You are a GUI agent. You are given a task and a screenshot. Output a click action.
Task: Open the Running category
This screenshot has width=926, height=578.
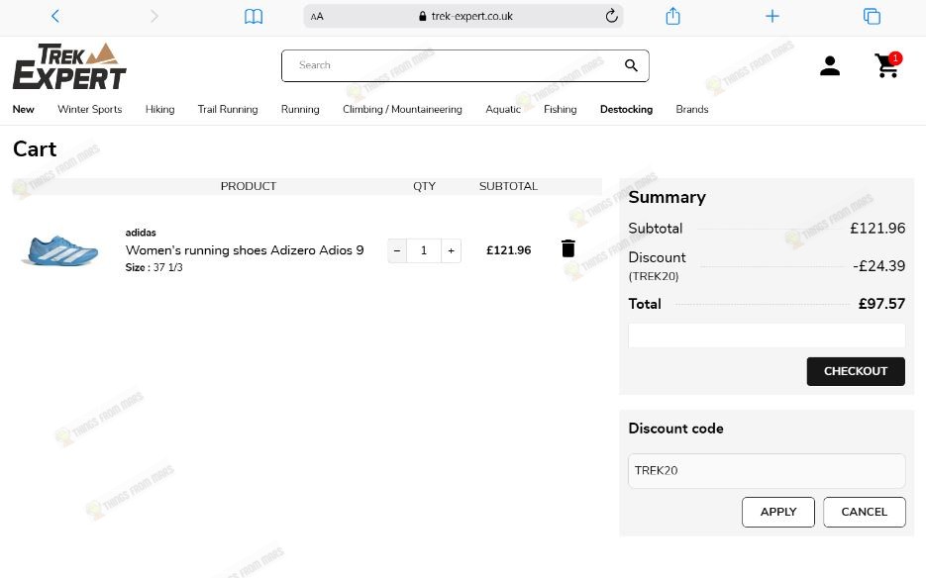300,109
